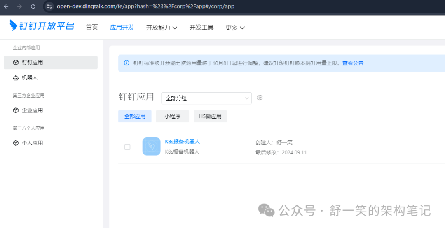
Task: Open the 全部分组 group dropdown
Action: pyautogui.click(x=206, y=98)
